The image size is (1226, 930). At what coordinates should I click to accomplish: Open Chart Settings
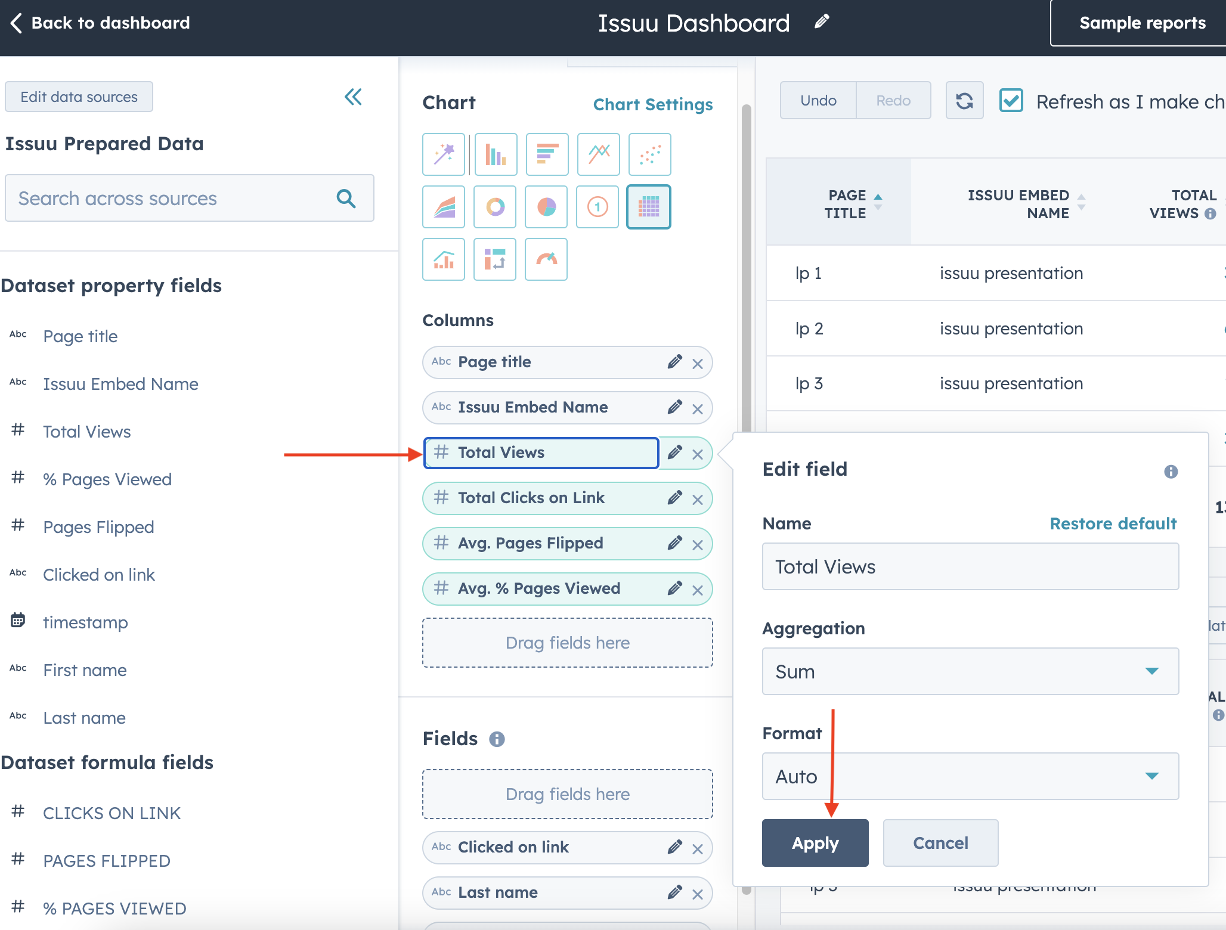[x=653, y=104]
